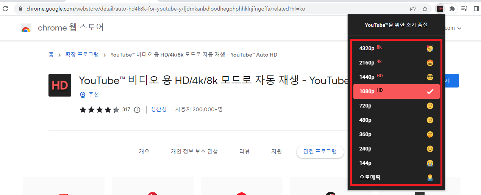The image size is (481, 195).
Task: Switch to 개인 정보 보호 관행 tab
Action: click(194, 152)
